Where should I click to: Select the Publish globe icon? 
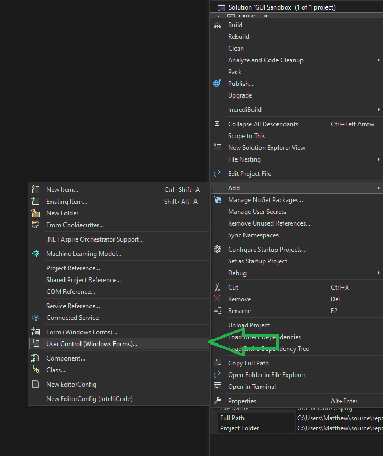point(217,83)
